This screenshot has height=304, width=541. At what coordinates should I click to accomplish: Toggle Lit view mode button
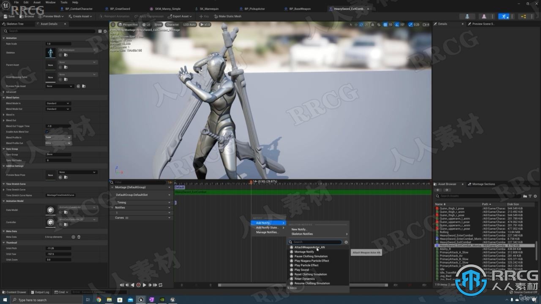point(146,24)
